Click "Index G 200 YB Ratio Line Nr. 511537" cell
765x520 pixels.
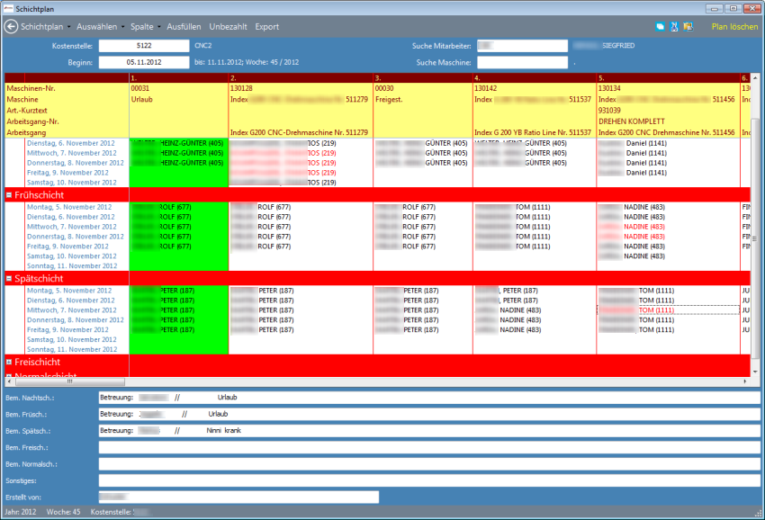click(533, 132)
